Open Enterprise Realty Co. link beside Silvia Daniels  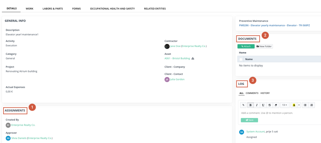tap(40, 138)
